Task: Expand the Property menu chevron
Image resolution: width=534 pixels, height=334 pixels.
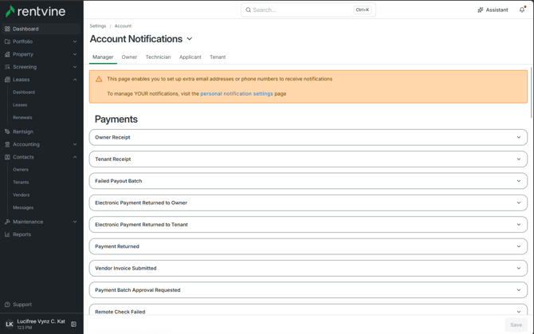Action: tap(75, 54)
